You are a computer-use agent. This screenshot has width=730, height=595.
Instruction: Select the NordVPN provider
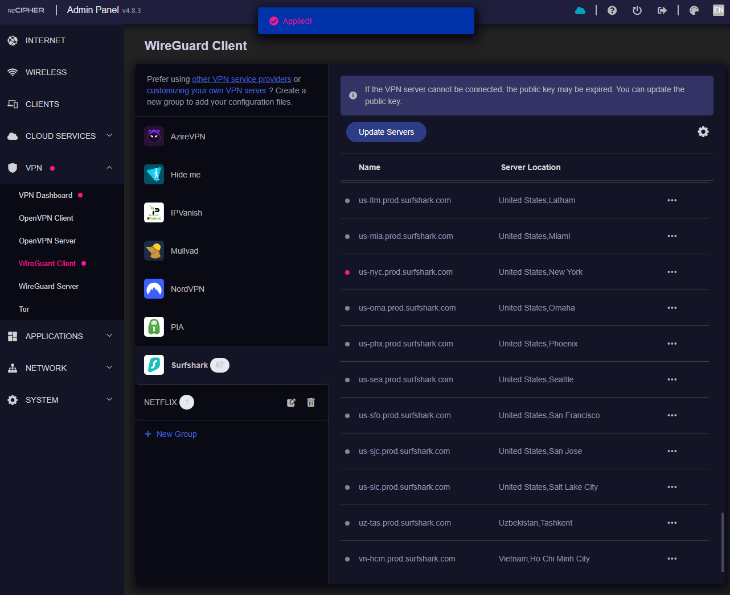[x=187, y=289]
